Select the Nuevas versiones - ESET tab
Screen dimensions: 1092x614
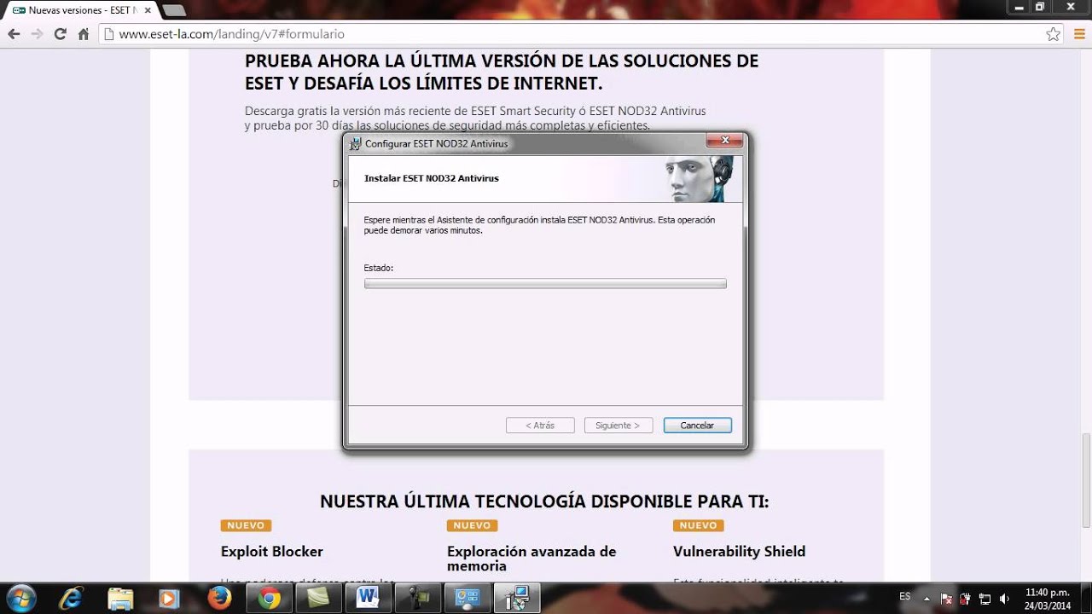[81, 10]
